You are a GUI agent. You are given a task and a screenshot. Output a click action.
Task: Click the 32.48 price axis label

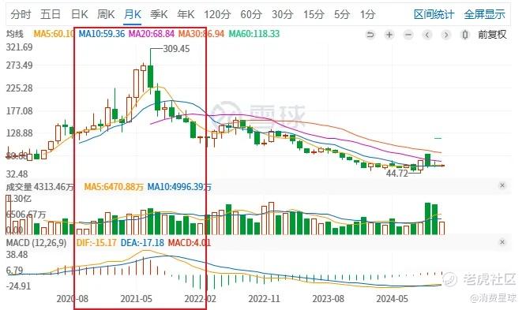[x=17, y=174]
